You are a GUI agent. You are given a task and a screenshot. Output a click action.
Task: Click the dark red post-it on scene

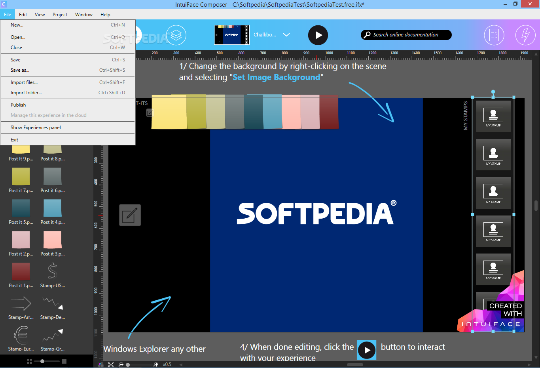pos(329,112)
